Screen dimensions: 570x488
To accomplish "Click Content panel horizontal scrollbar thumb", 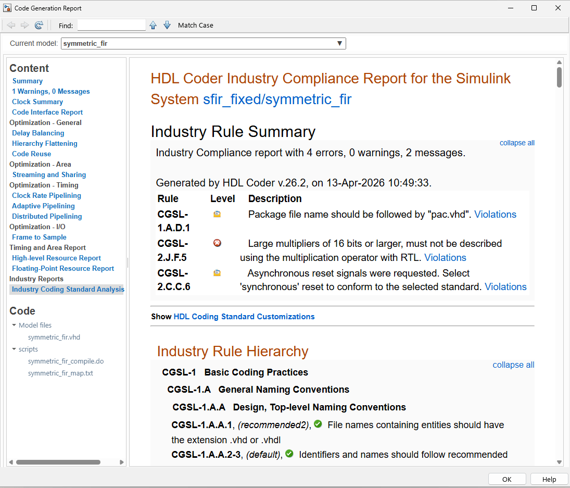I will [58, 462].
